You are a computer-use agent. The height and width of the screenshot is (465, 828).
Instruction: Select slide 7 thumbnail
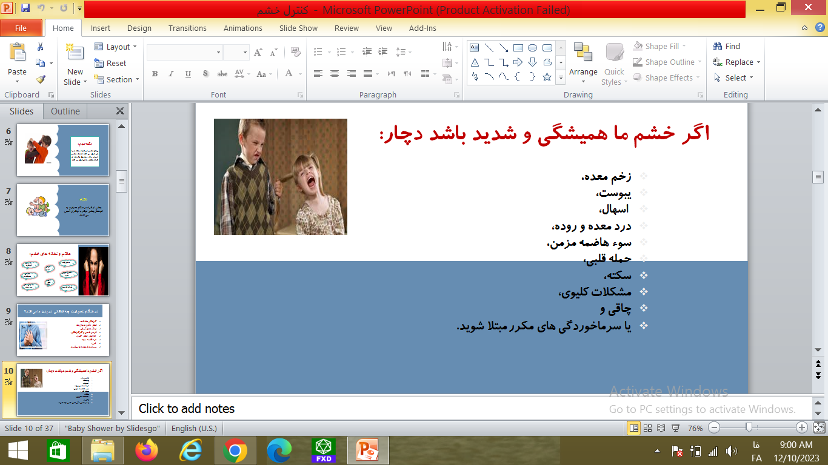[62, 210]
